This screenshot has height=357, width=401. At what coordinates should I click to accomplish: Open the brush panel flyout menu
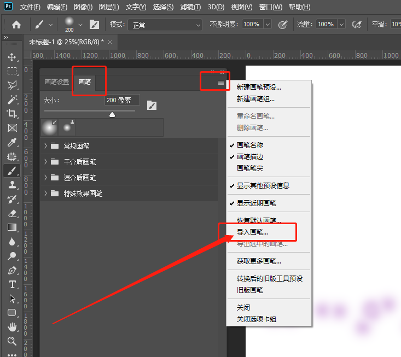[221, 83]
